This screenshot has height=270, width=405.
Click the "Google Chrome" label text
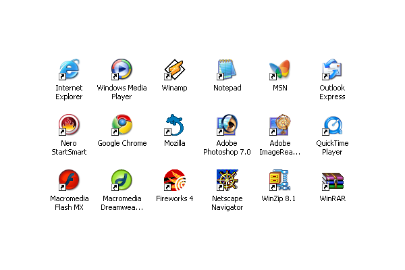(122, 143)
